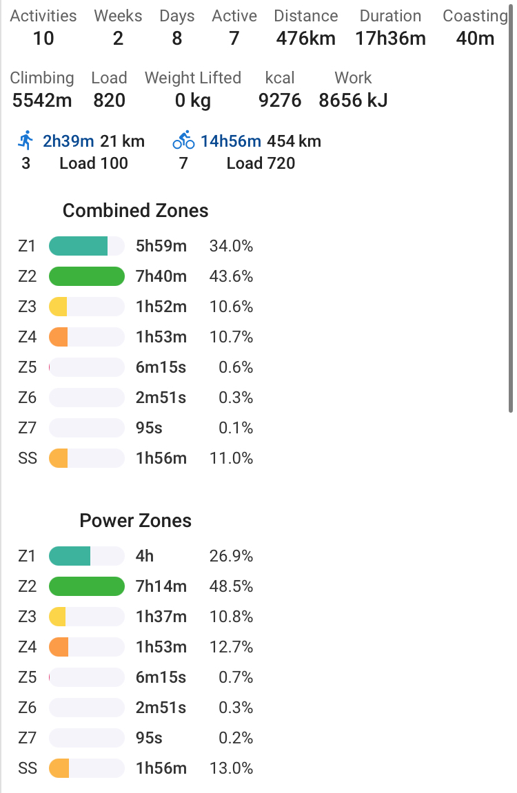This screenshot has height=793, width=517.
Task: Select the Combined Zones Z4 orange bar
Action: (59, 337)
